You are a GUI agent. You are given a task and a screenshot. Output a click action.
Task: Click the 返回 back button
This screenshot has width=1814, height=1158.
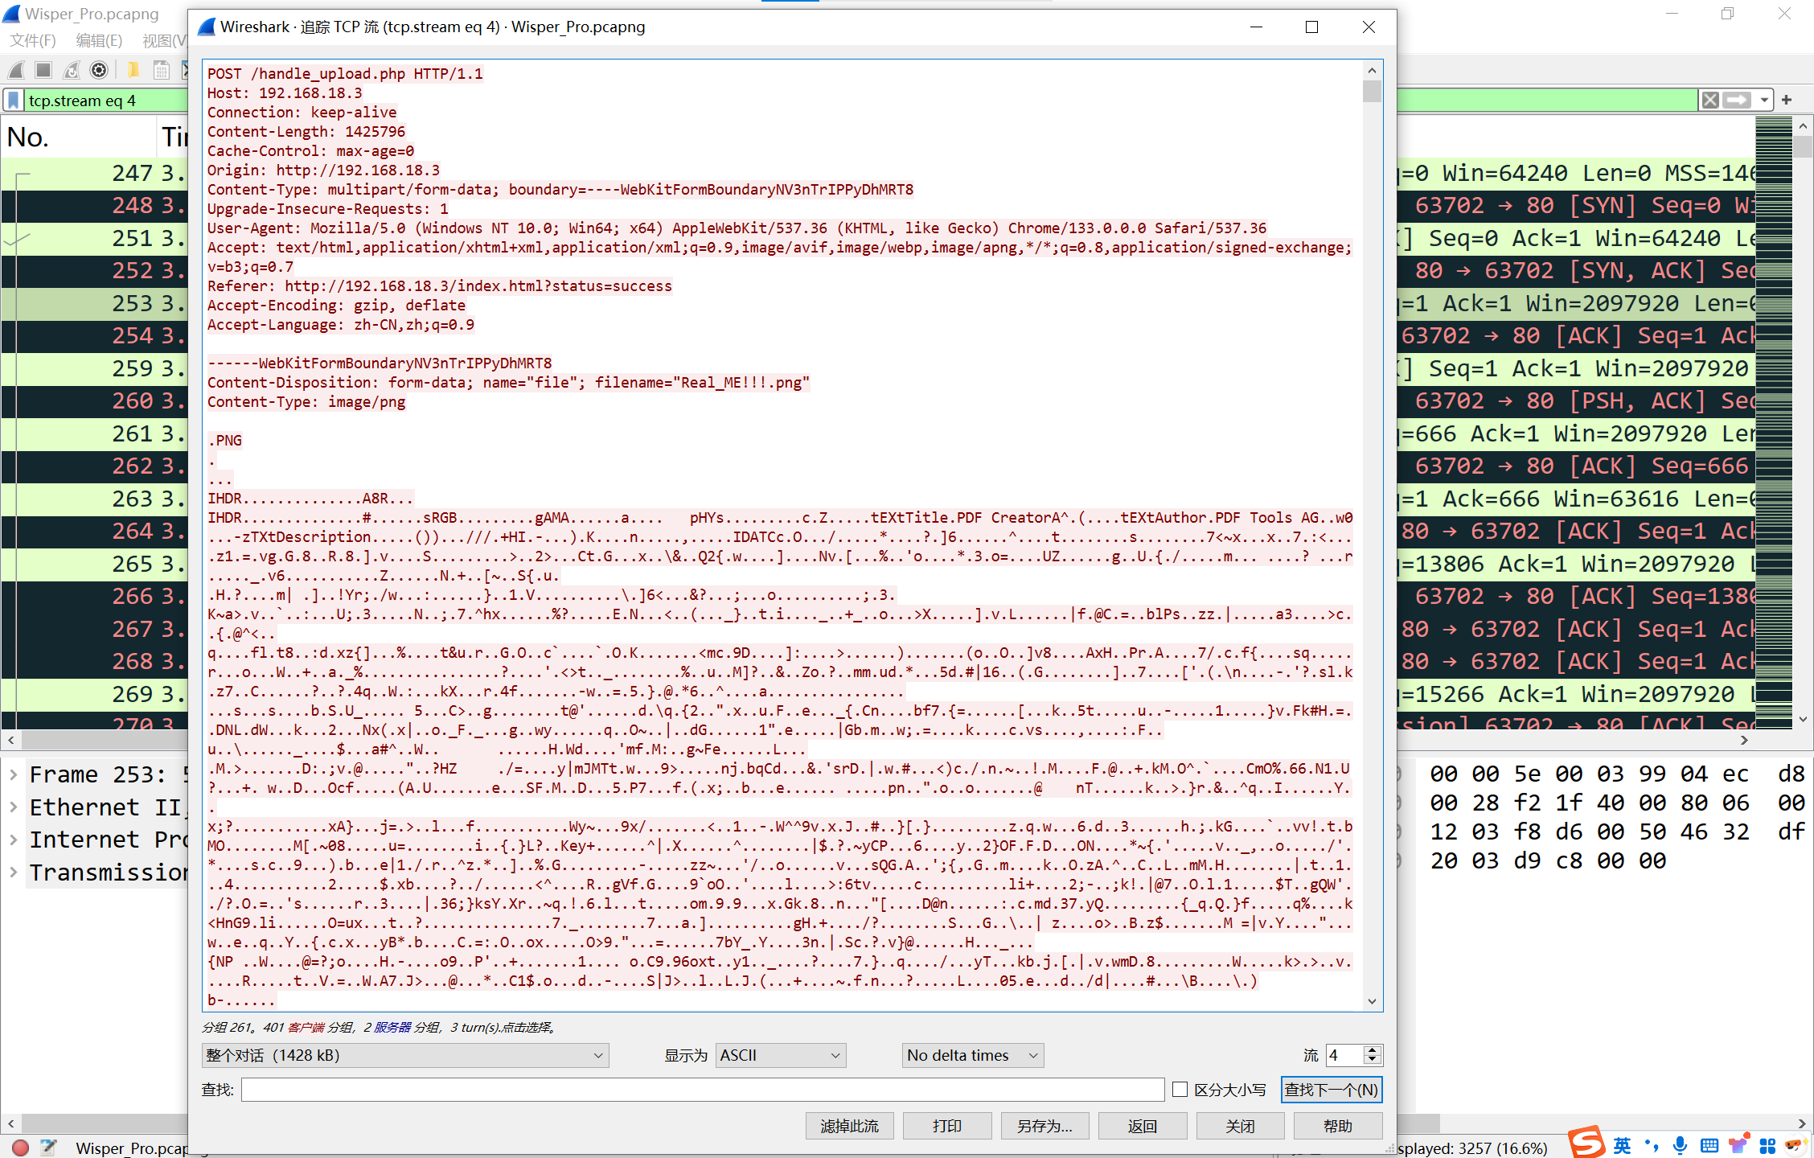(1143, 1126)
